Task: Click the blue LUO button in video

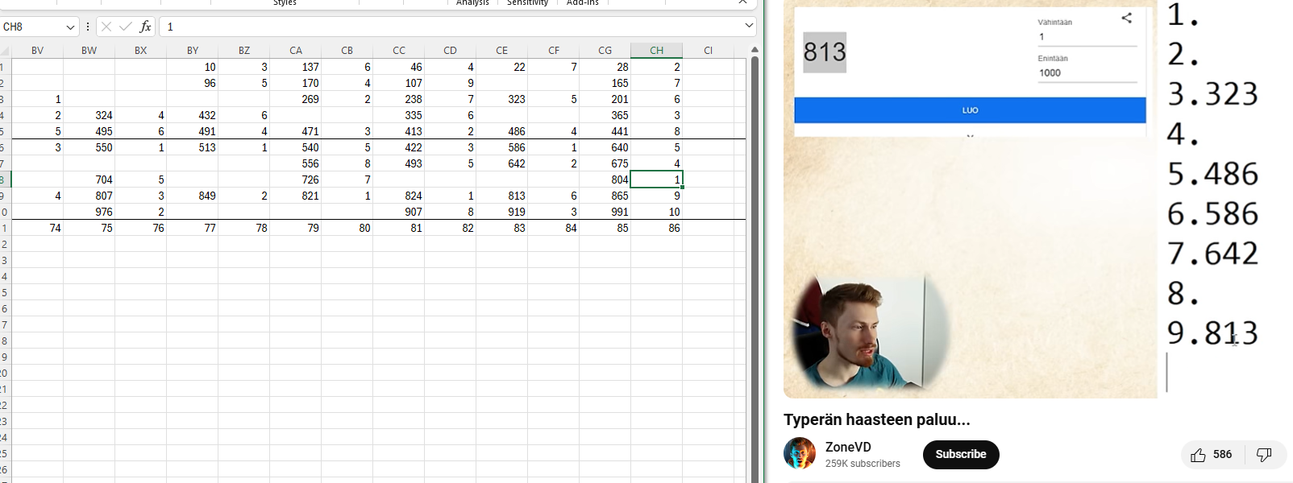Action: 970,110
